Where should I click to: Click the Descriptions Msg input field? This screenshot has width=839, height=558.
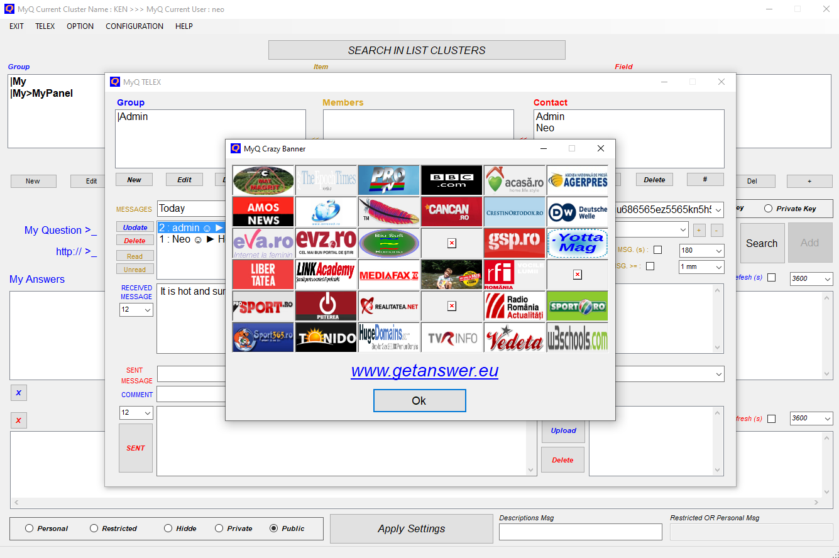point(581,532)
